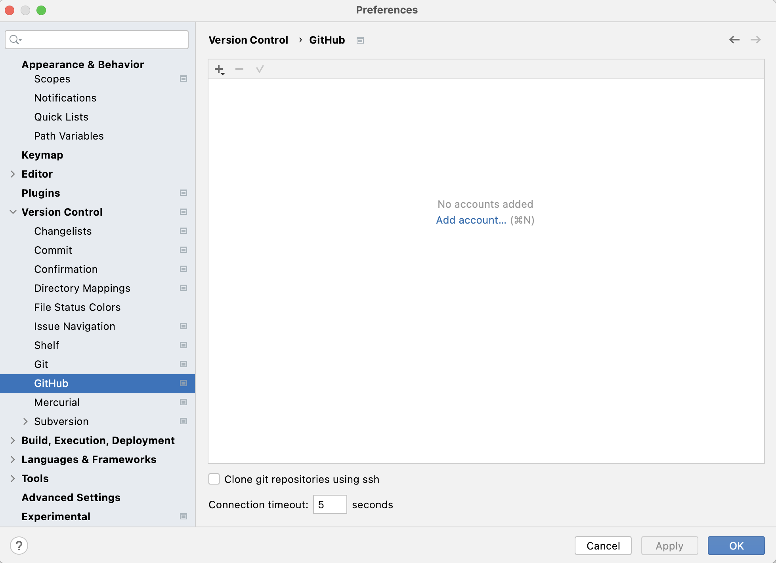This screenshot has height=563, width=776.
Task: Click the search magnifier icon
Action: coord(15,39)
